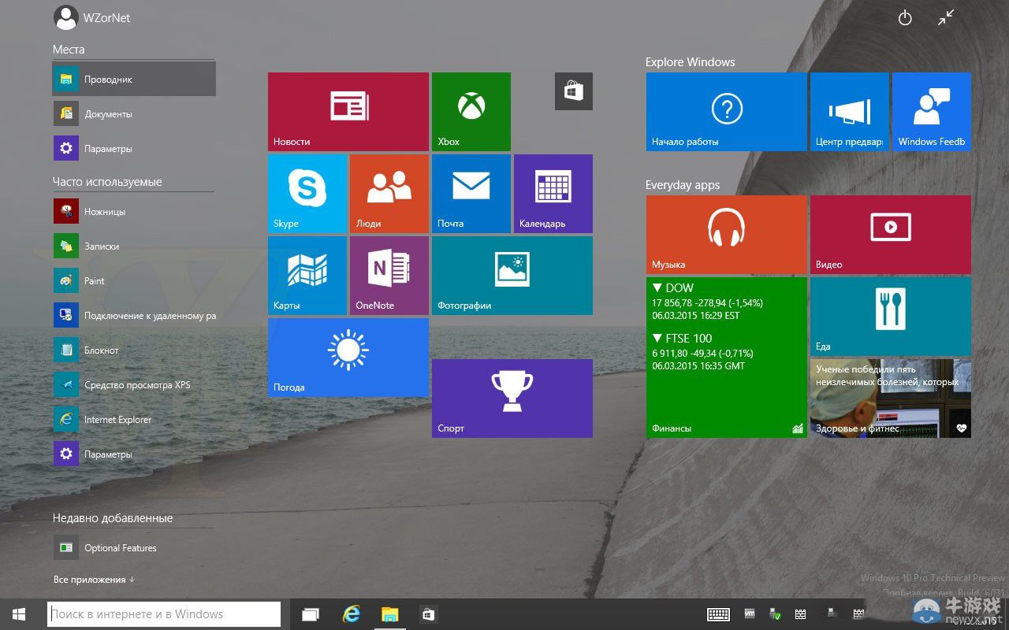Open the Финансы live tile with DOW
Image resolution: width=1009 pixels, height=630 pixels.
(x=727, y=358)
